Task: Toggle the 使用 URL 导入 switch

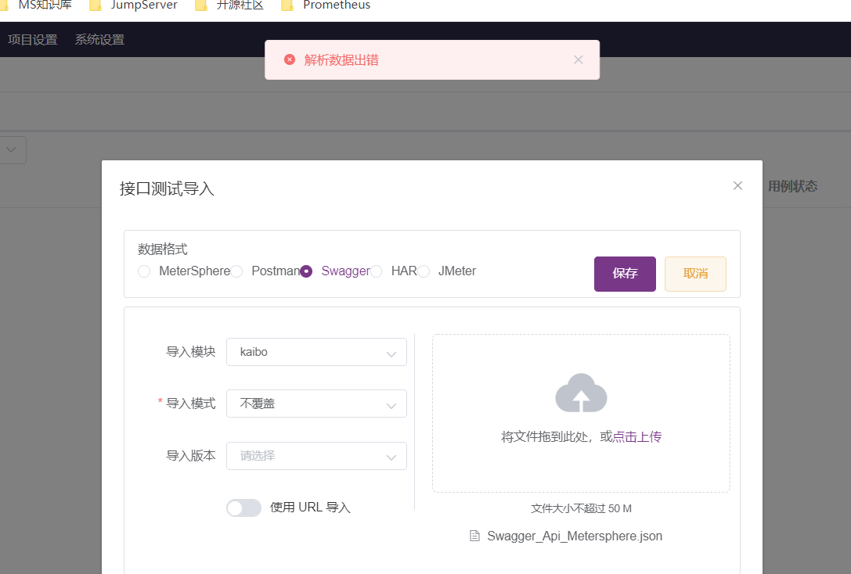Action: click(243, 508)
